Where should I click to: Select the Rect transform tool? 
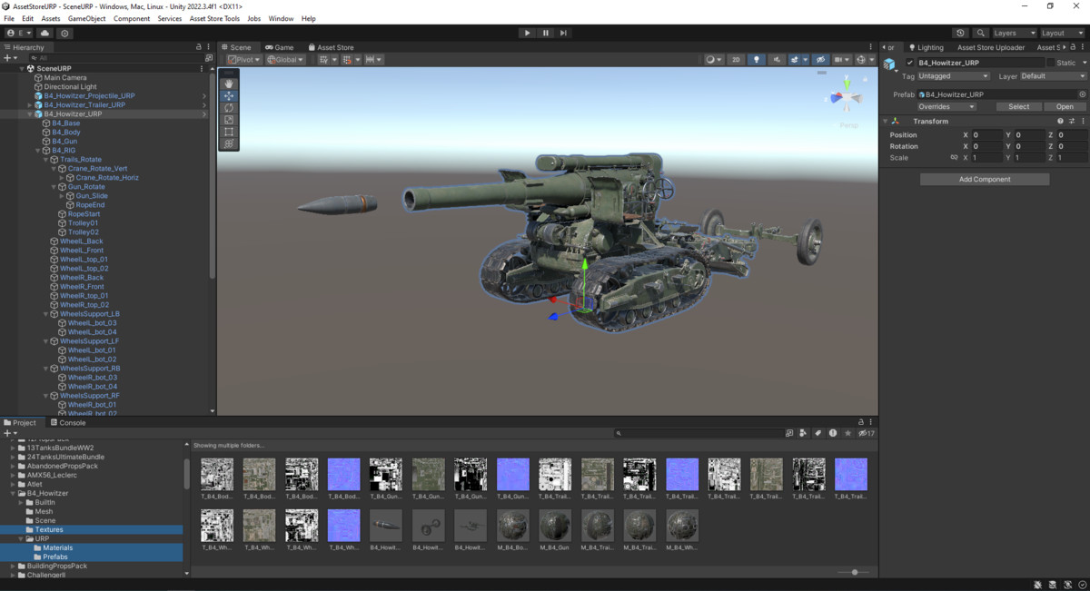point(228,131)
